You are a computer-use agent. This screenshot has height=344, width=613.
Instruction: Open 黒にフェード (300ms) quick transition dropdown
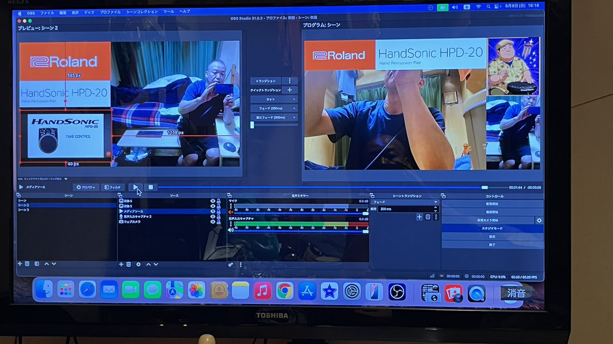(x=274, y=118)
